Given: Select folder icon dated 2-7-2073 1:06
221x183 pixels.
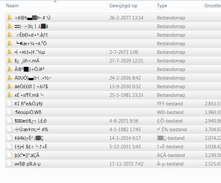Looking at the screenshot, I should point(10,52).
